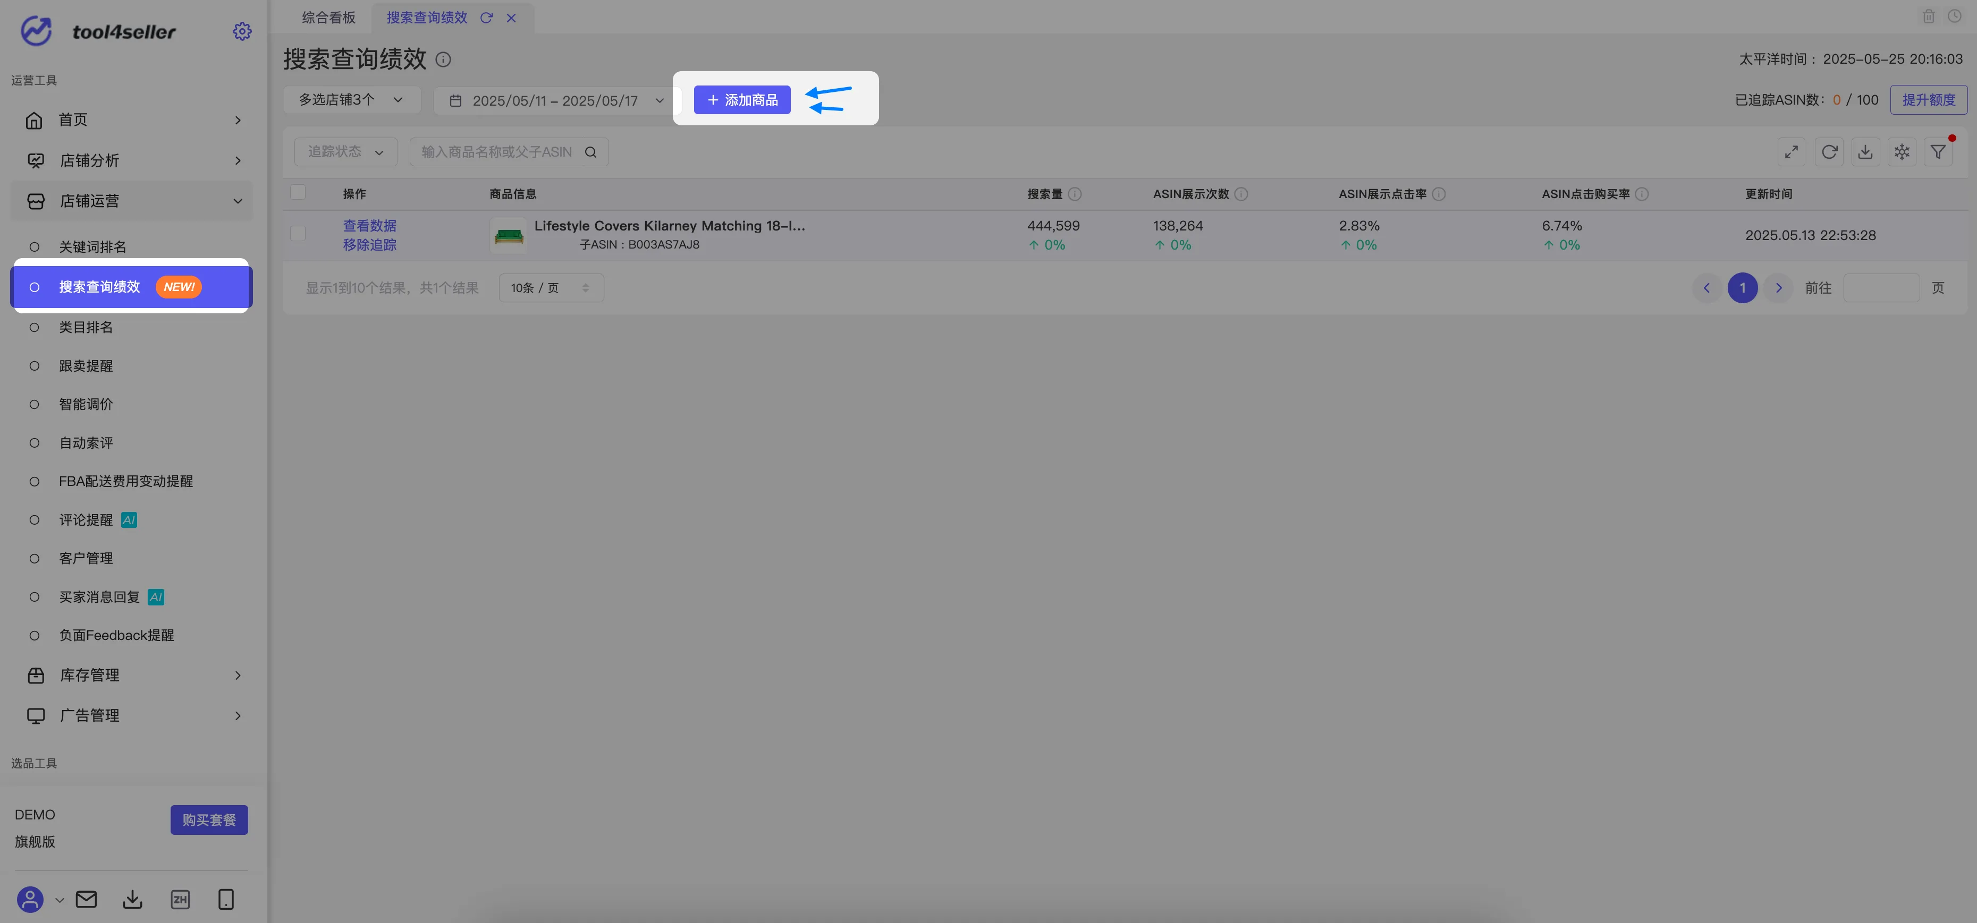Viewport: 1977px width, 923px height.
Task: Click the 移除追踪 link
Action: (369, 244)
